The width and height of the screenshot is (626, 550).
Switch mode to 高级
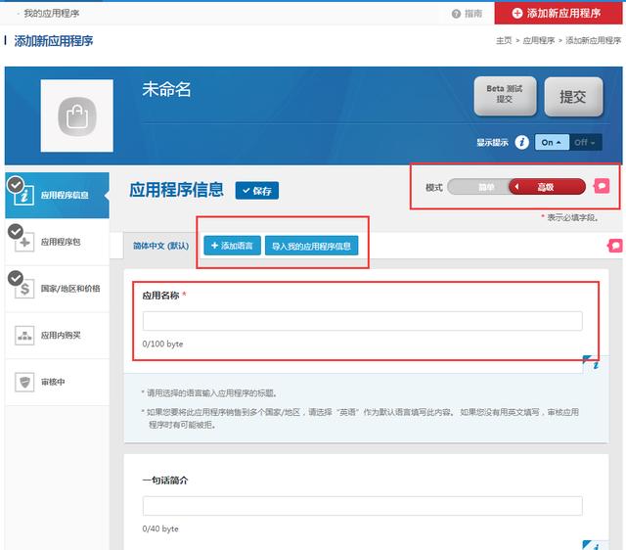pos(547,187)
